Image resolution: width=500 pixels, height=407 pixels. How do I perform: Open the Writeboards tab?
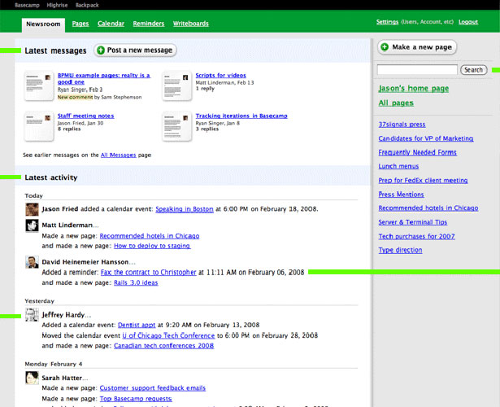[191, 24]
